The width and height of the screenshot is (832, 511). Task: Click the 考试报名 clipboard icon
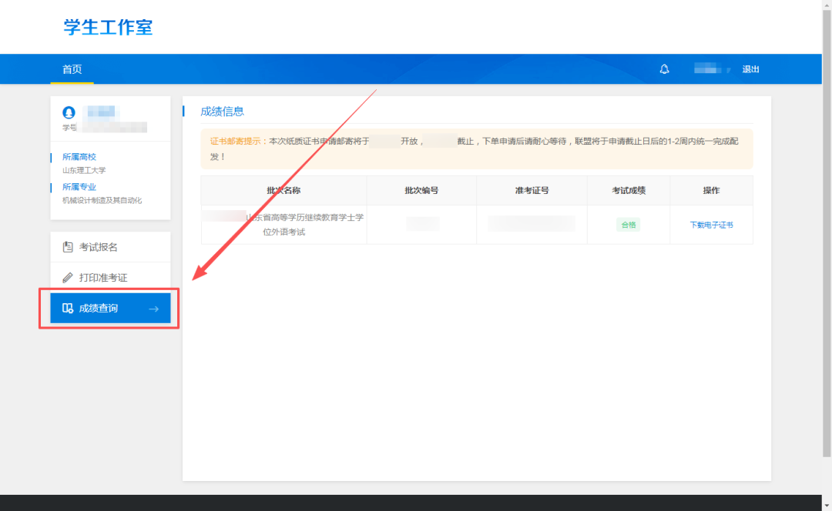(68, 247)
